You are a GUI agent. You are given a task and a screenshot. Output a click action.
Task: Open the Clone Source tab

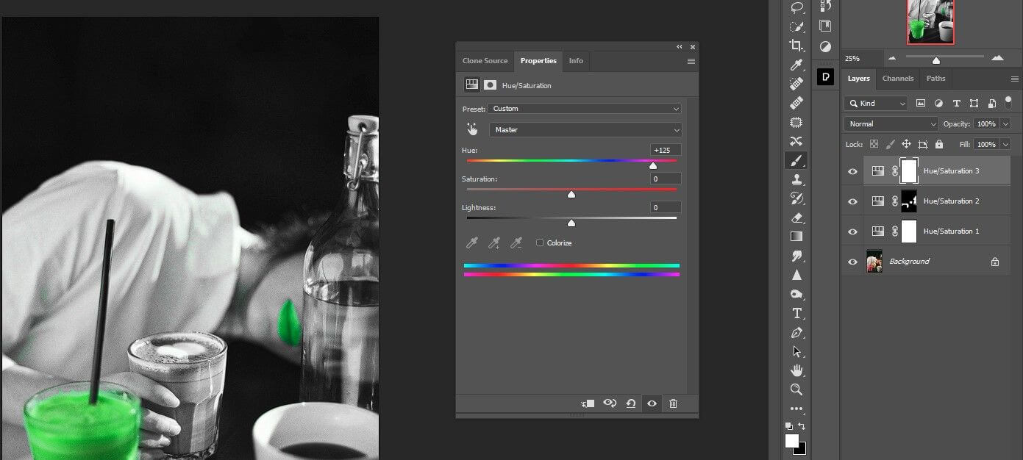(485, 61)
